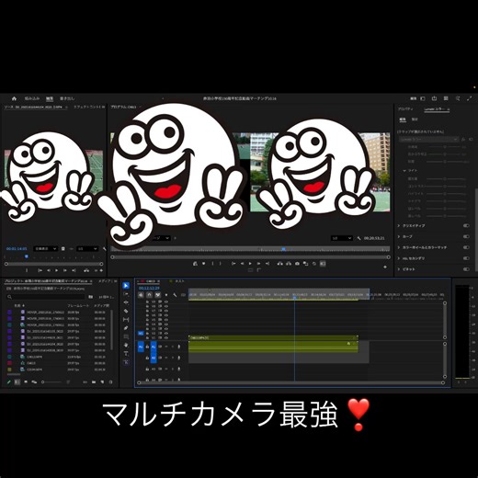Screen dimensions: 478x478
Task: Disable the HSL Secondary section toggle
Action: pyautogui.click(x=466, y=258)
